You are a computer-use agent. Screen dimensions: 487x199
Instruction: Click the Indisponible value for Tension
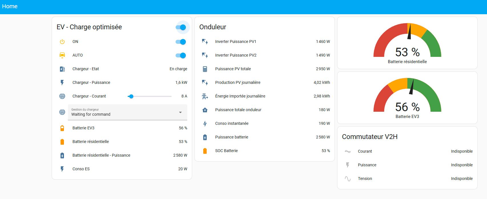pyautogui.click(x=462, y=179)
